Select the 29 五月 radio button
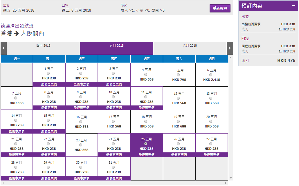The width and height of the screenshot is (299, 186). [48, 167]
